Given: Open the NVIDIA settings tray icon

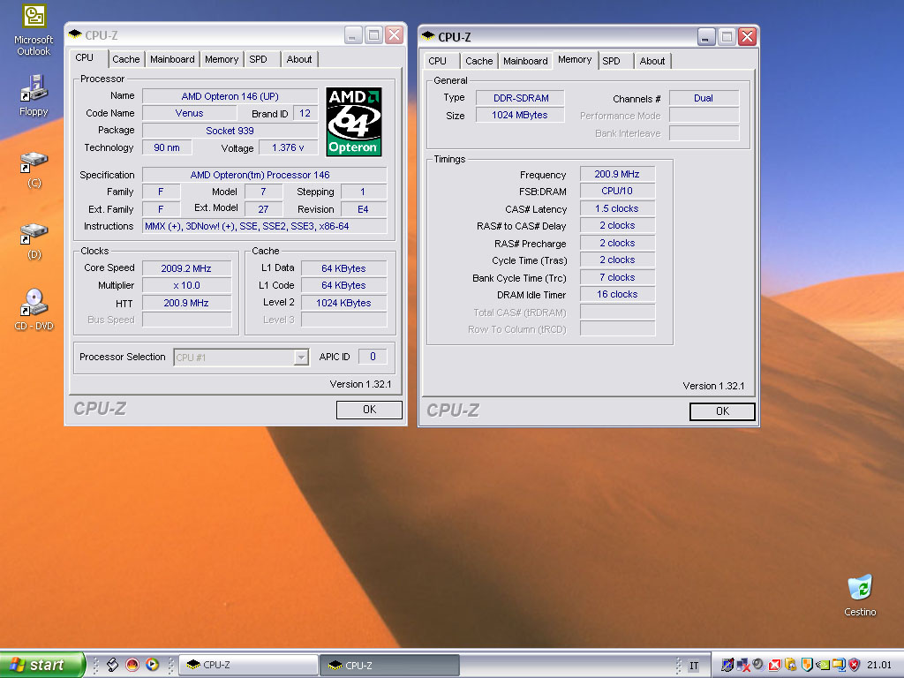Looking at the screenshot, I should [x=823, y=666].
